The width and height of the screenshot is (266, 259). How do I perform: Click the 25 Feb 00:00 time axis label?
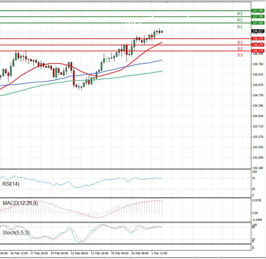(120, 253)
